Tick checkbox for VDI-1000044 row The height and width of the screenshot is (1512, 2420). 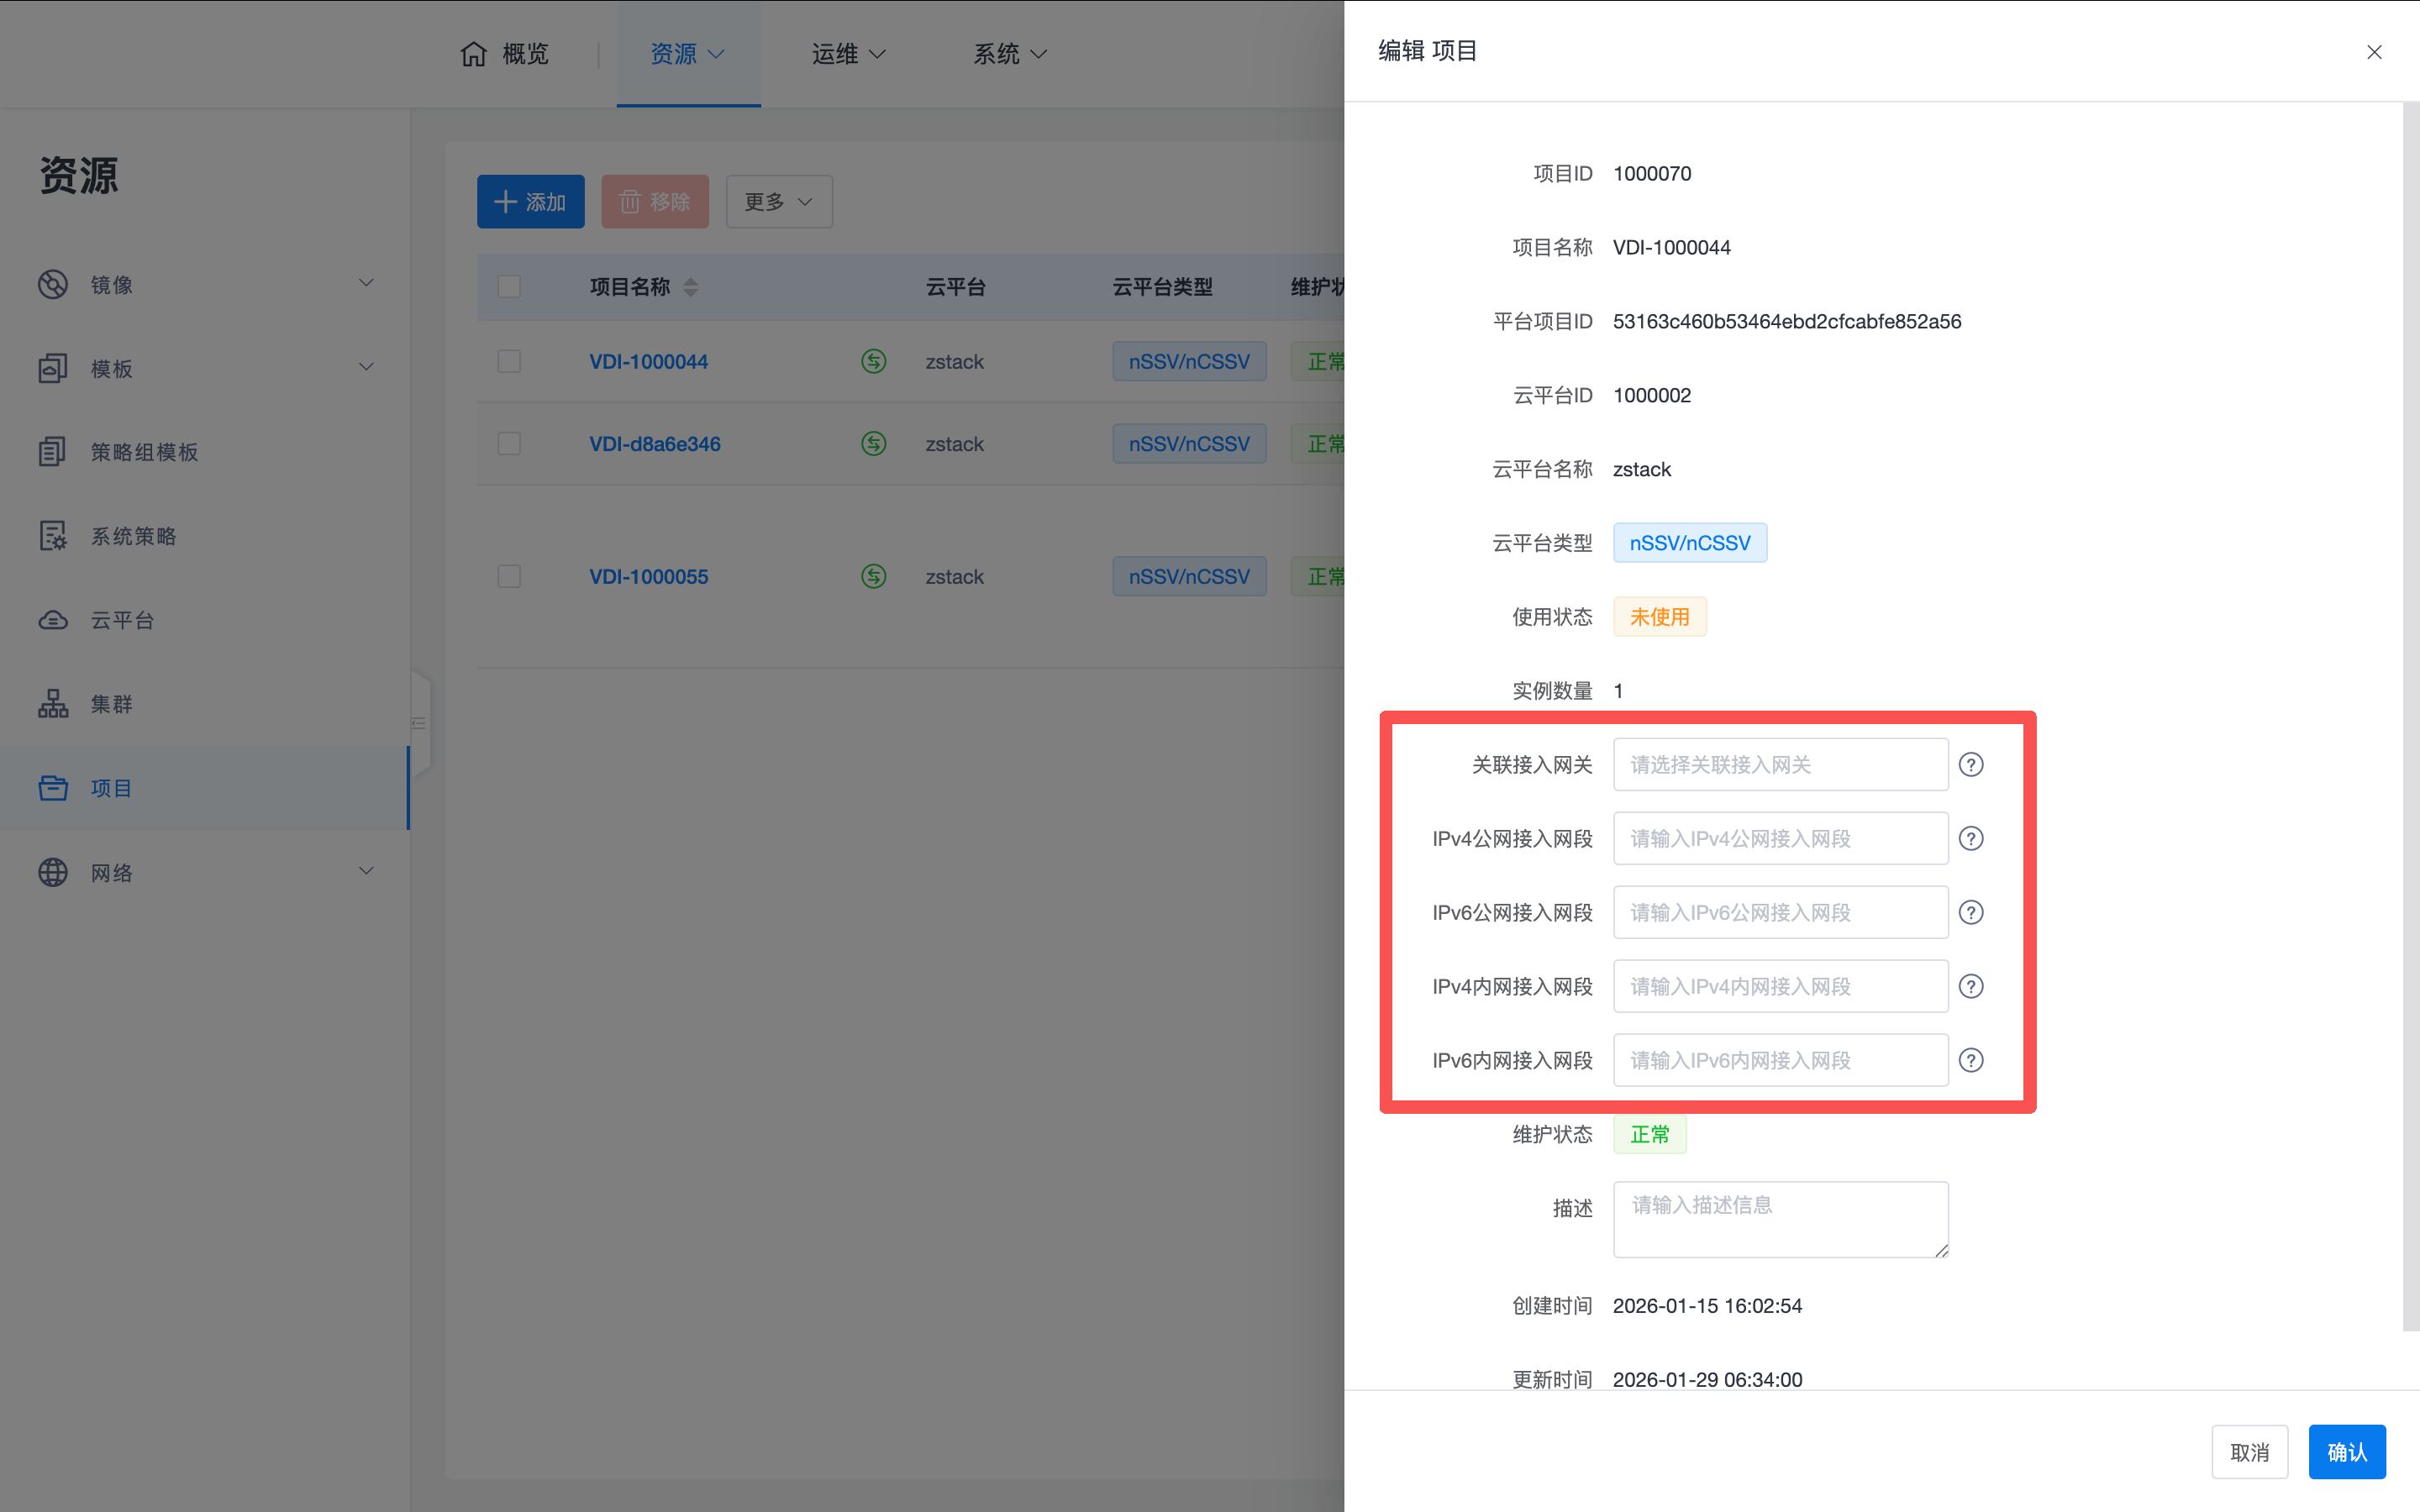(509, 361)
